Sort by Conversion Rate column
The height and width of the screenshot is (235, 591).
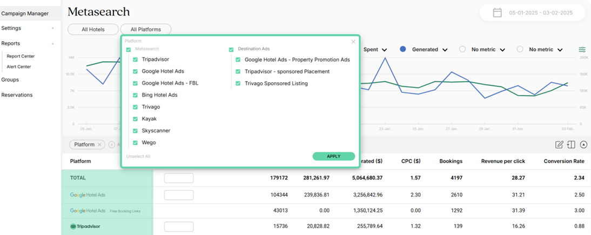coord(564,161)
